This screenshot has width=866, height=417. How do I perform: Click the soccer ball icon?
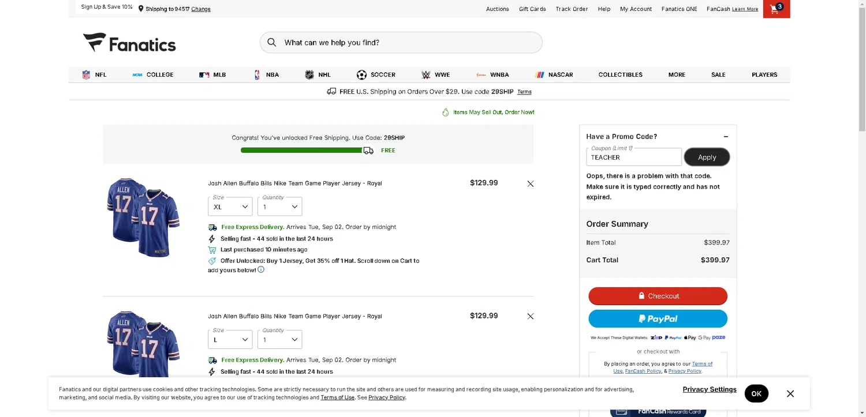pyautogui.click(x=361, y=74)
